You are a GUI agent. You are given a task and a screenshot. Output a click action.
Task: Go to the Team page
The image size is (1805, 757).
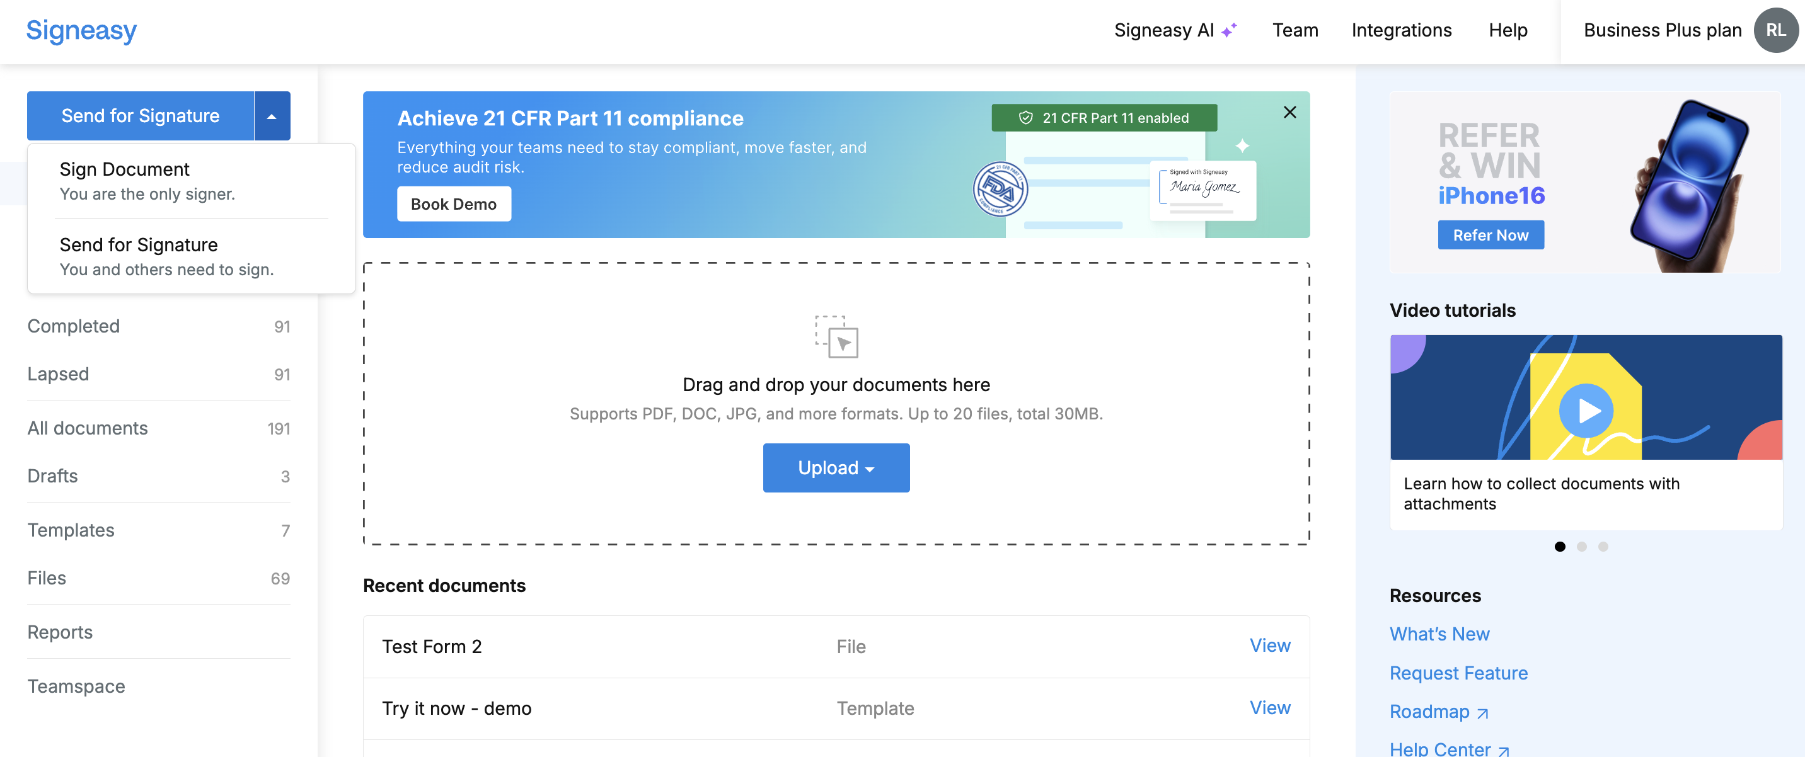click(1295, 31)
